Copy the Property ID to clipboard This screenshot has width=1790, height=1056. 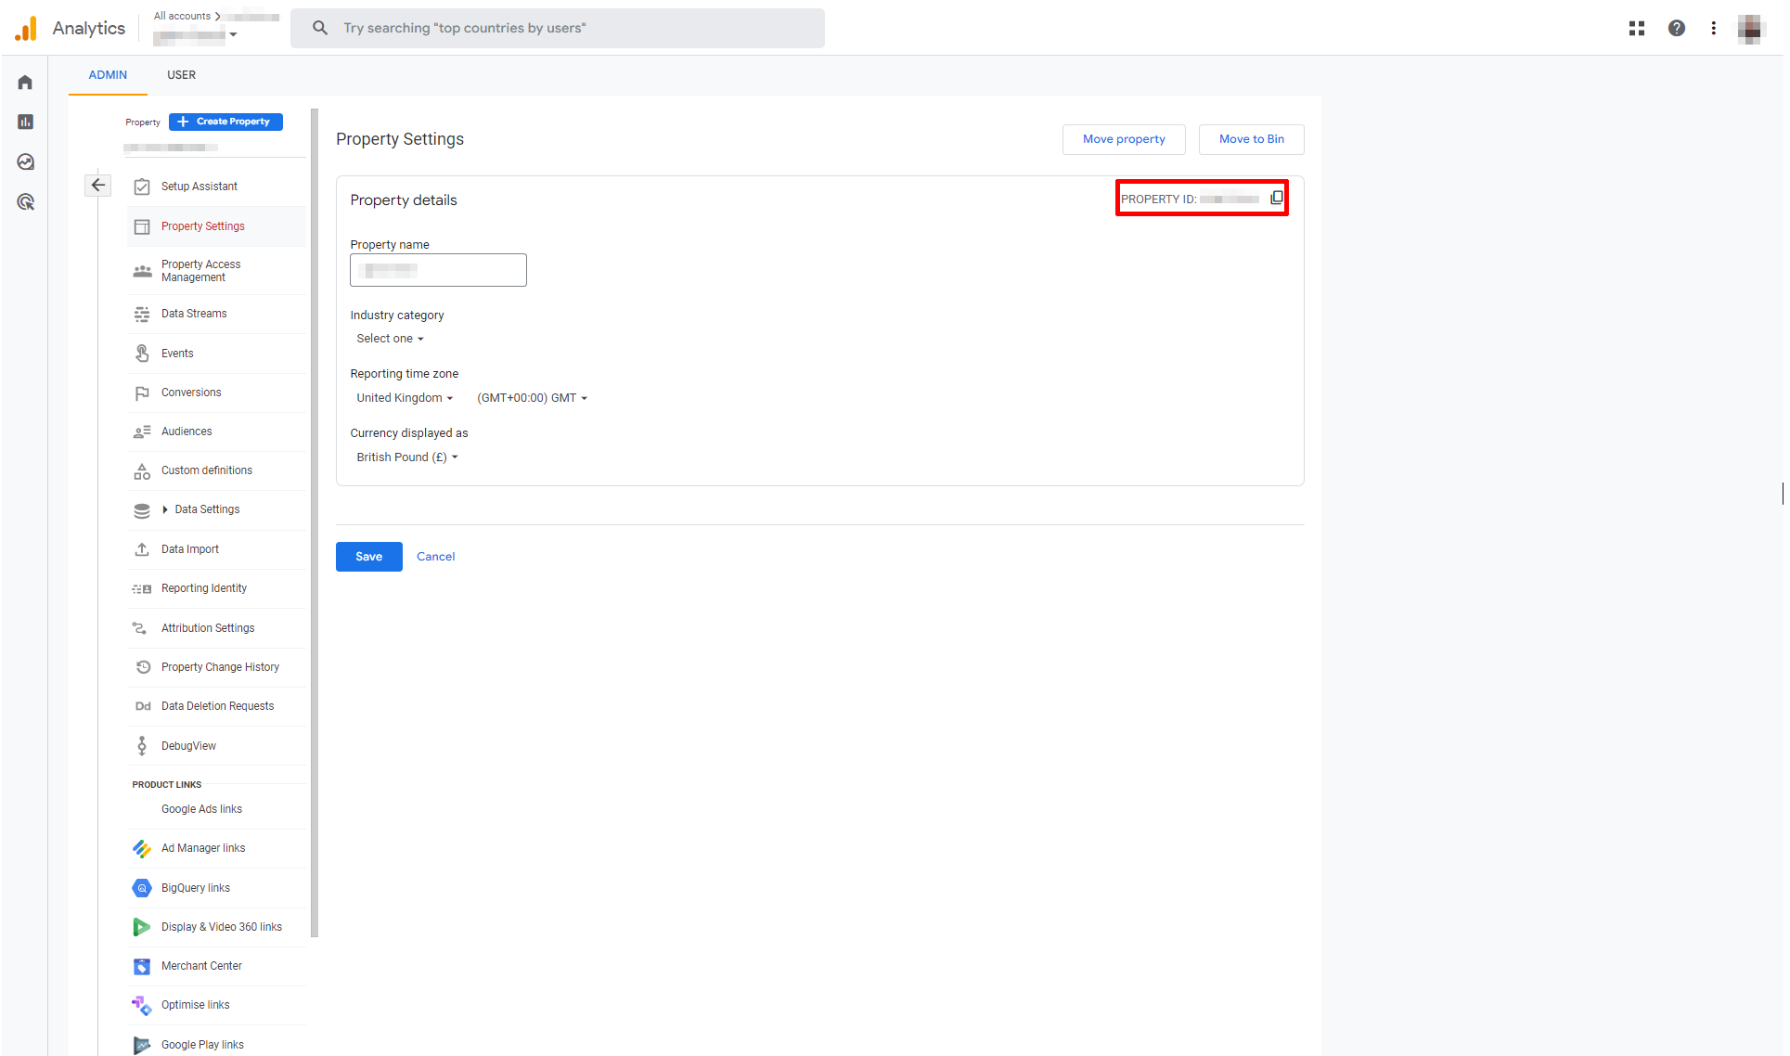(1277, 198)
